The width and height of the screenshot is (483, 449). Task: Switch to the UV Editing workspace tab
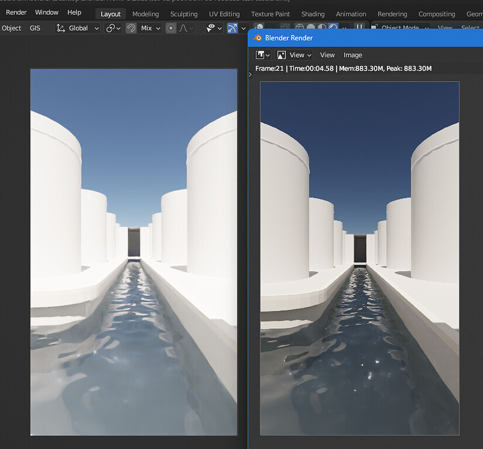coord(224,14)
